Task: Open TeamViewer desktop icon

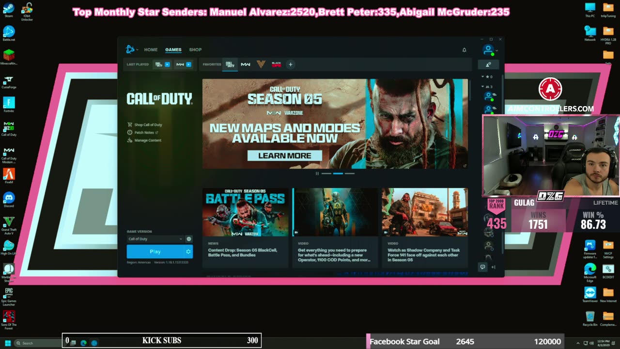Action: click(x=590, y=295)
